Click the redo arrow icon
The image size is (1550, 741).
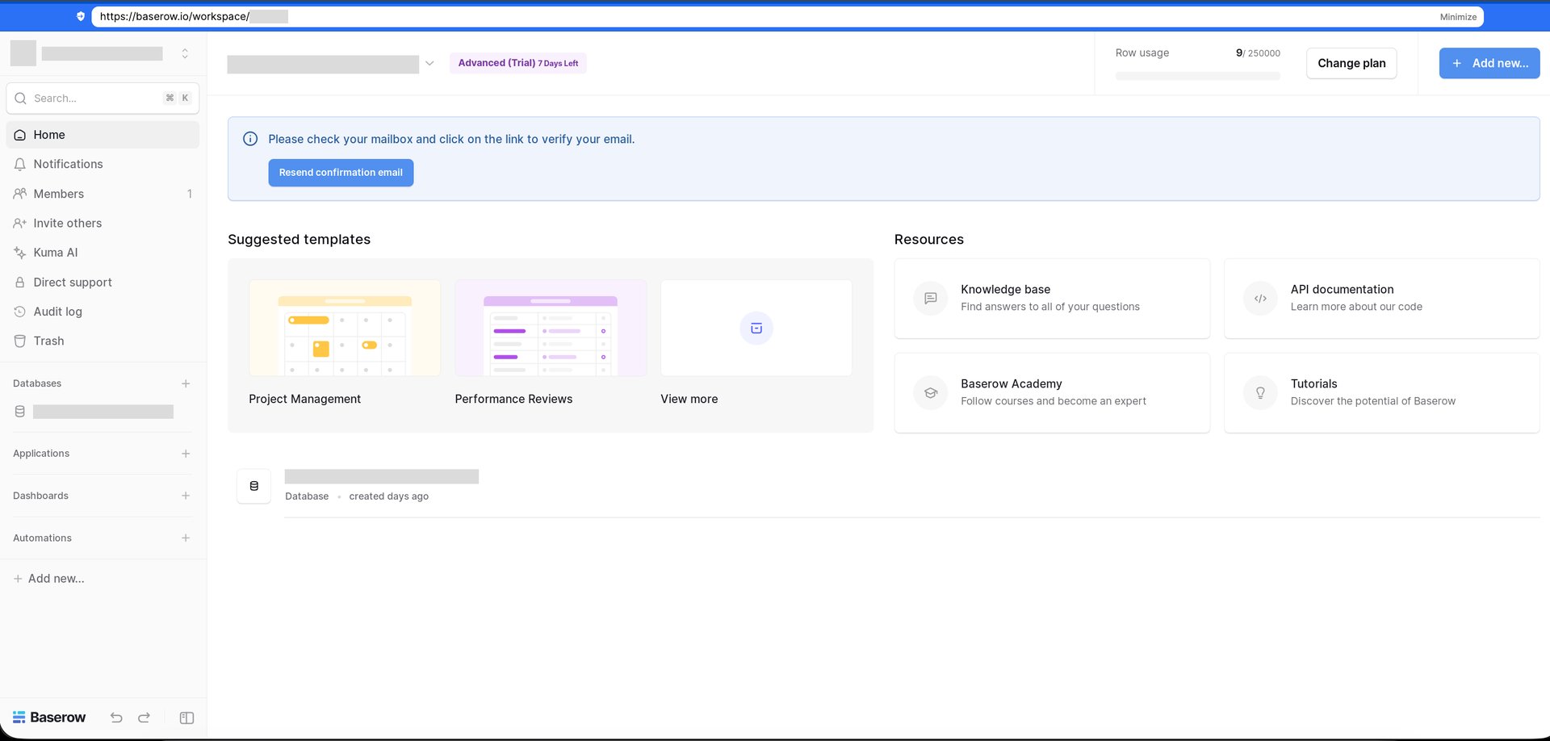point(144,718)
